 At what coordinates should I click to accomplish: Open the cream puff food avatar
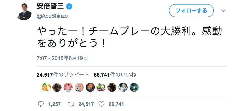46,87
